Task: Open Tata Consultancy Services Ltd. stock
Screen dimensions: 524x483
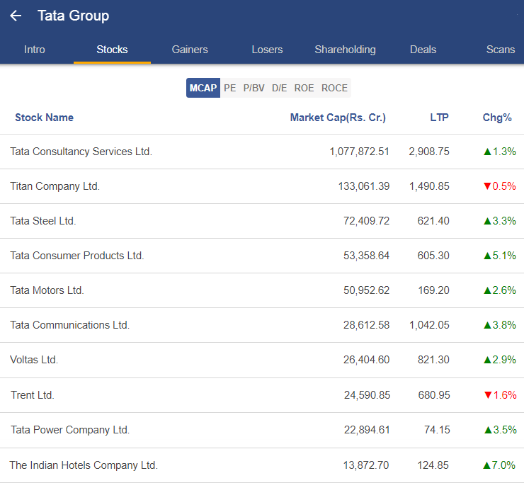Action: [x=81, y=152]
